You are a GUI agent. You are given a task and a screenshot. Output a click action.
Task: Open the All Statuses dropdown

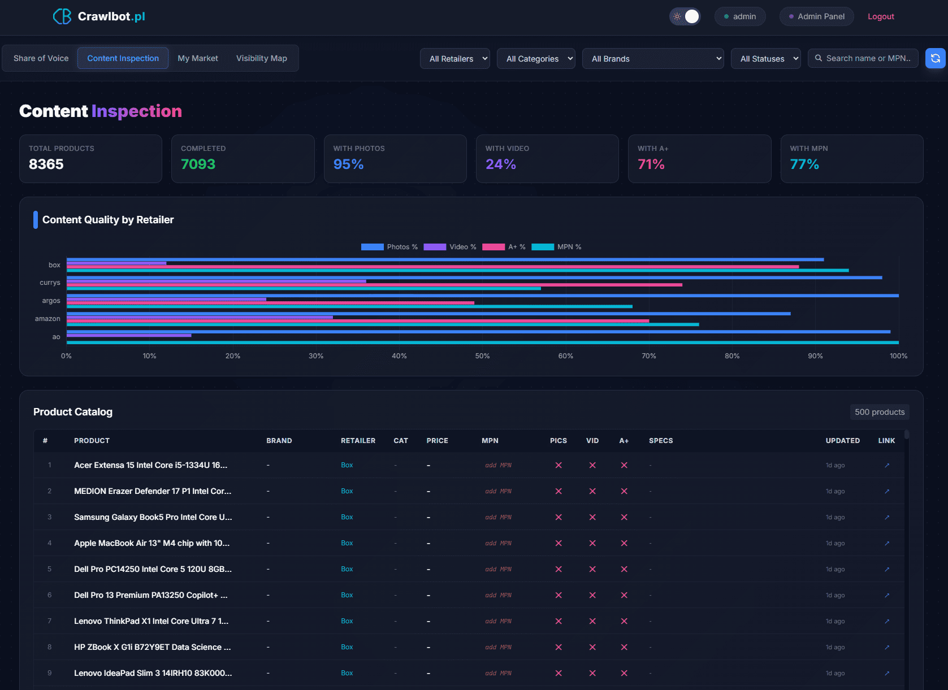[x=765, y=58]
